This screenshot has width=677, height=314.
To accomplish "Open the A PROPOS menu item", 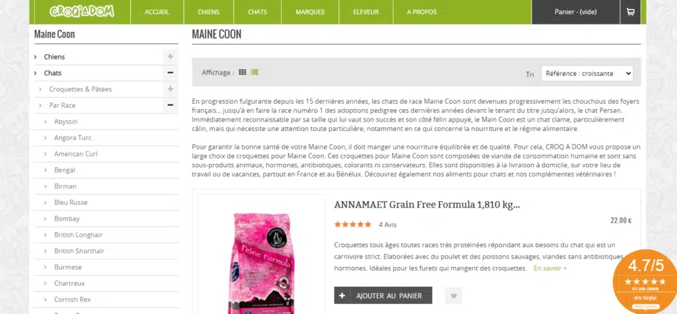I will pyautogui.click(x=422, y=12).
